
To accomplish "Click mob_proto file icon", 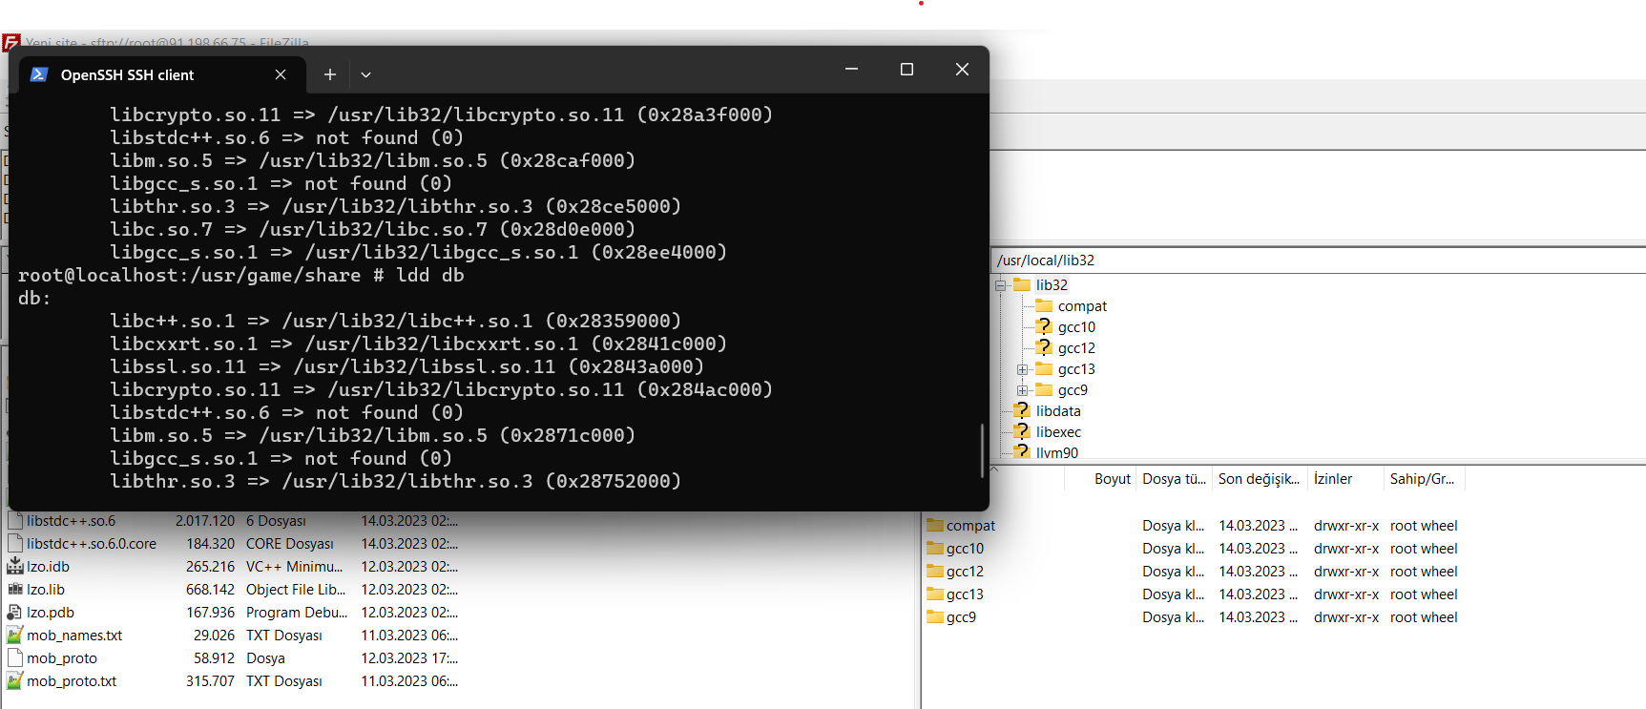I will pyautogui.click(x=15, y=658).
